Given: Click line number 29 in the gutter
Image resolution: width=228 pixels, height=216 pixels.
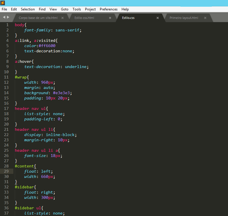Looking at the screenshot, I should tap(6, 171).
